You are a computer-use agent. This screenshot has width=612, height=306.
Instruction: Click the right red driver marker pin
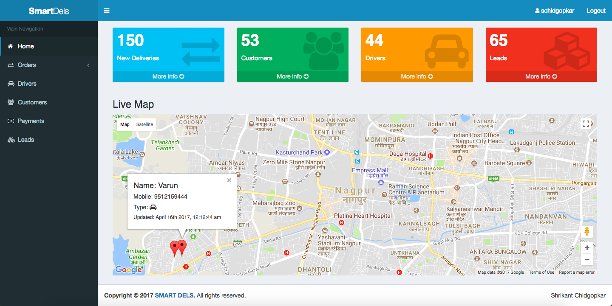tap(182, 248)
